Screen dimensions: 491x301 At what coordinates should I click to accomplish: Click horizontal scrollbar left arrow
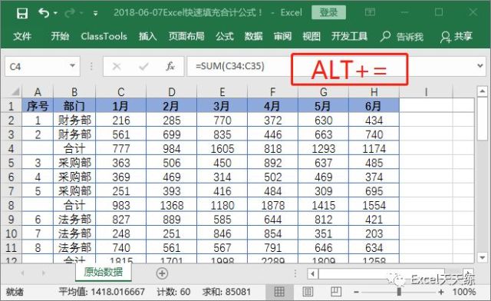click(x=312, y=273)
